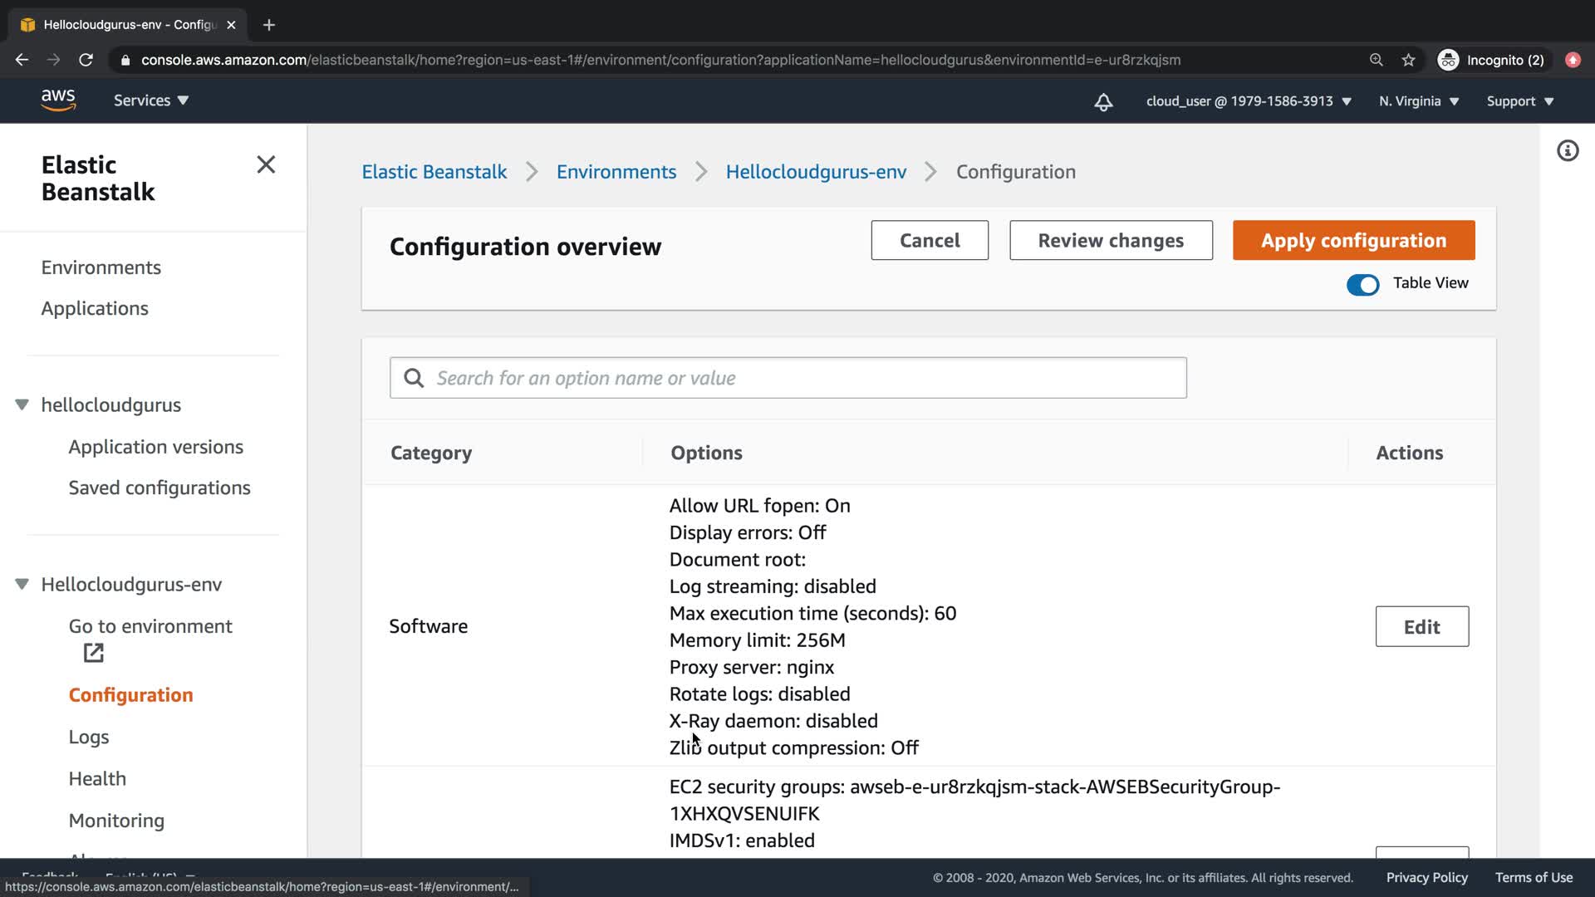Click the option name search field
This screenshot has width=1595, height=897.
click(797, 378)
